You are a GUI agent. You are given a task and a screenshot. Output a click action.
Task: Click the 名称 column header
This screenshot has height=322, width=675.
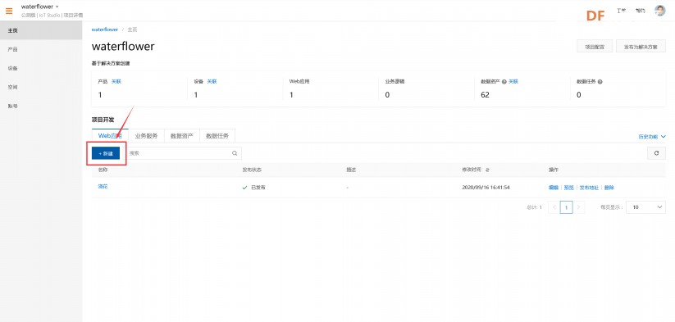[x=103, y=170]
